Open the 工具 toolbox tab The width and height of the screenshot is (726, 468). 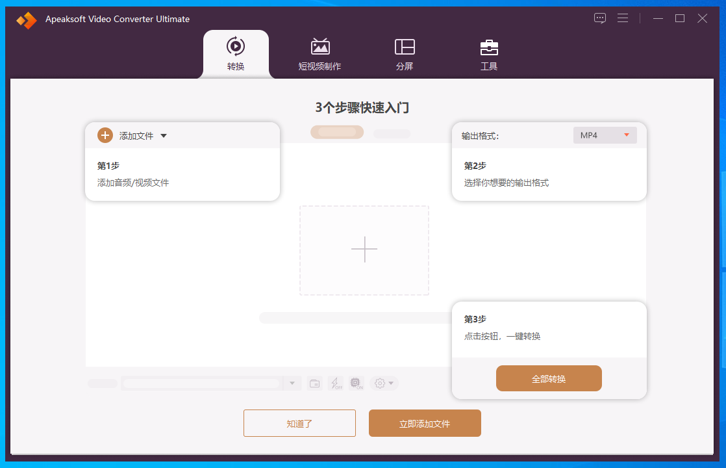coord(489,55)
